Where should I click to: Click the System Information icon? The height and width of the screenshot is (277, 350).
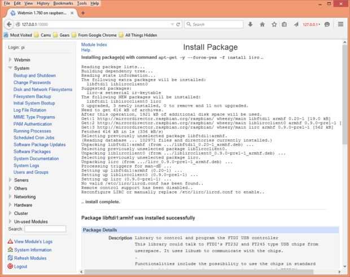click(10, 249)
